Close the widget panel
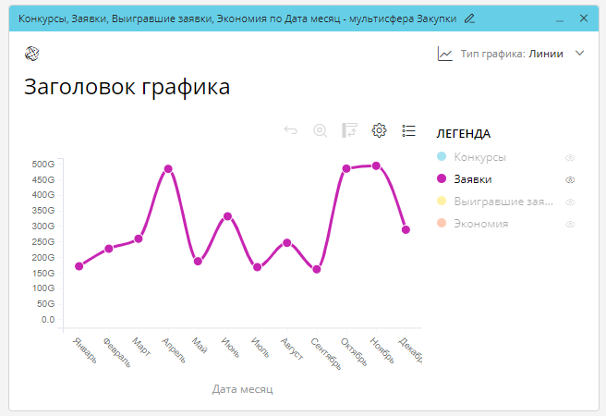Screen dimensions: 606x416 tap(583, 18)
